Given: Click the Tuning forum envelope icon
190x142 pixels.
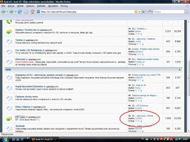Looking at the screenshot, I should click(9, 41).
